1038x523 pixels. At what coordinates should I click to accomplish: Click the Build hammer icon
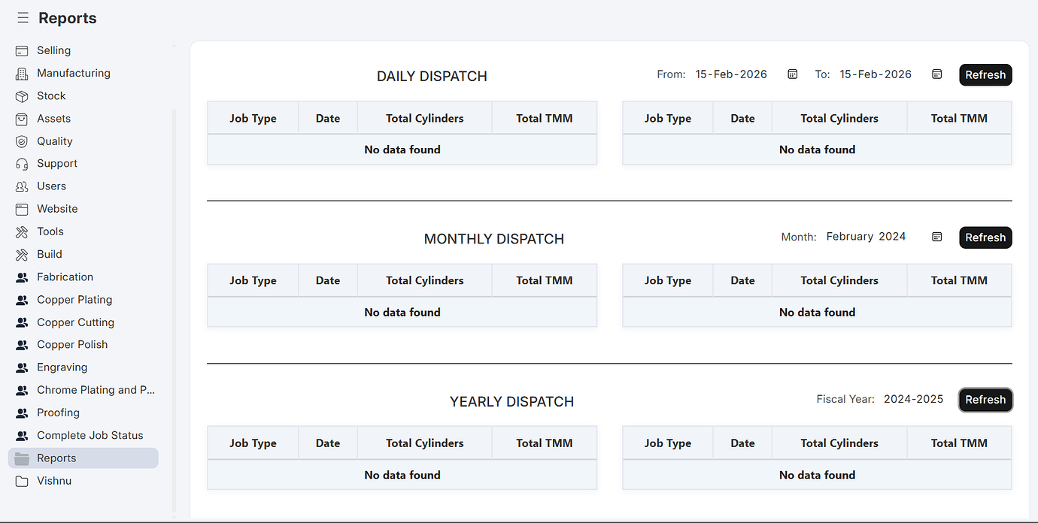point(22,255)
